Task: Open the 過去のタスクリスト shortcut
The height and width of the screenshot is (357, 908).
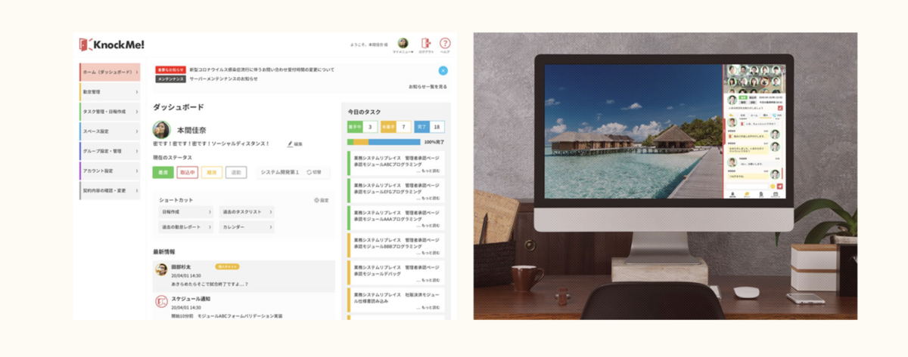Action: pos(247,212)
